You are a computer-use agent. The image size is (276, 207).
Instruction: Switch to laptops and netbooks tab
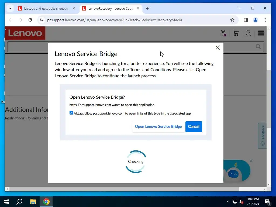coord(46,8)
